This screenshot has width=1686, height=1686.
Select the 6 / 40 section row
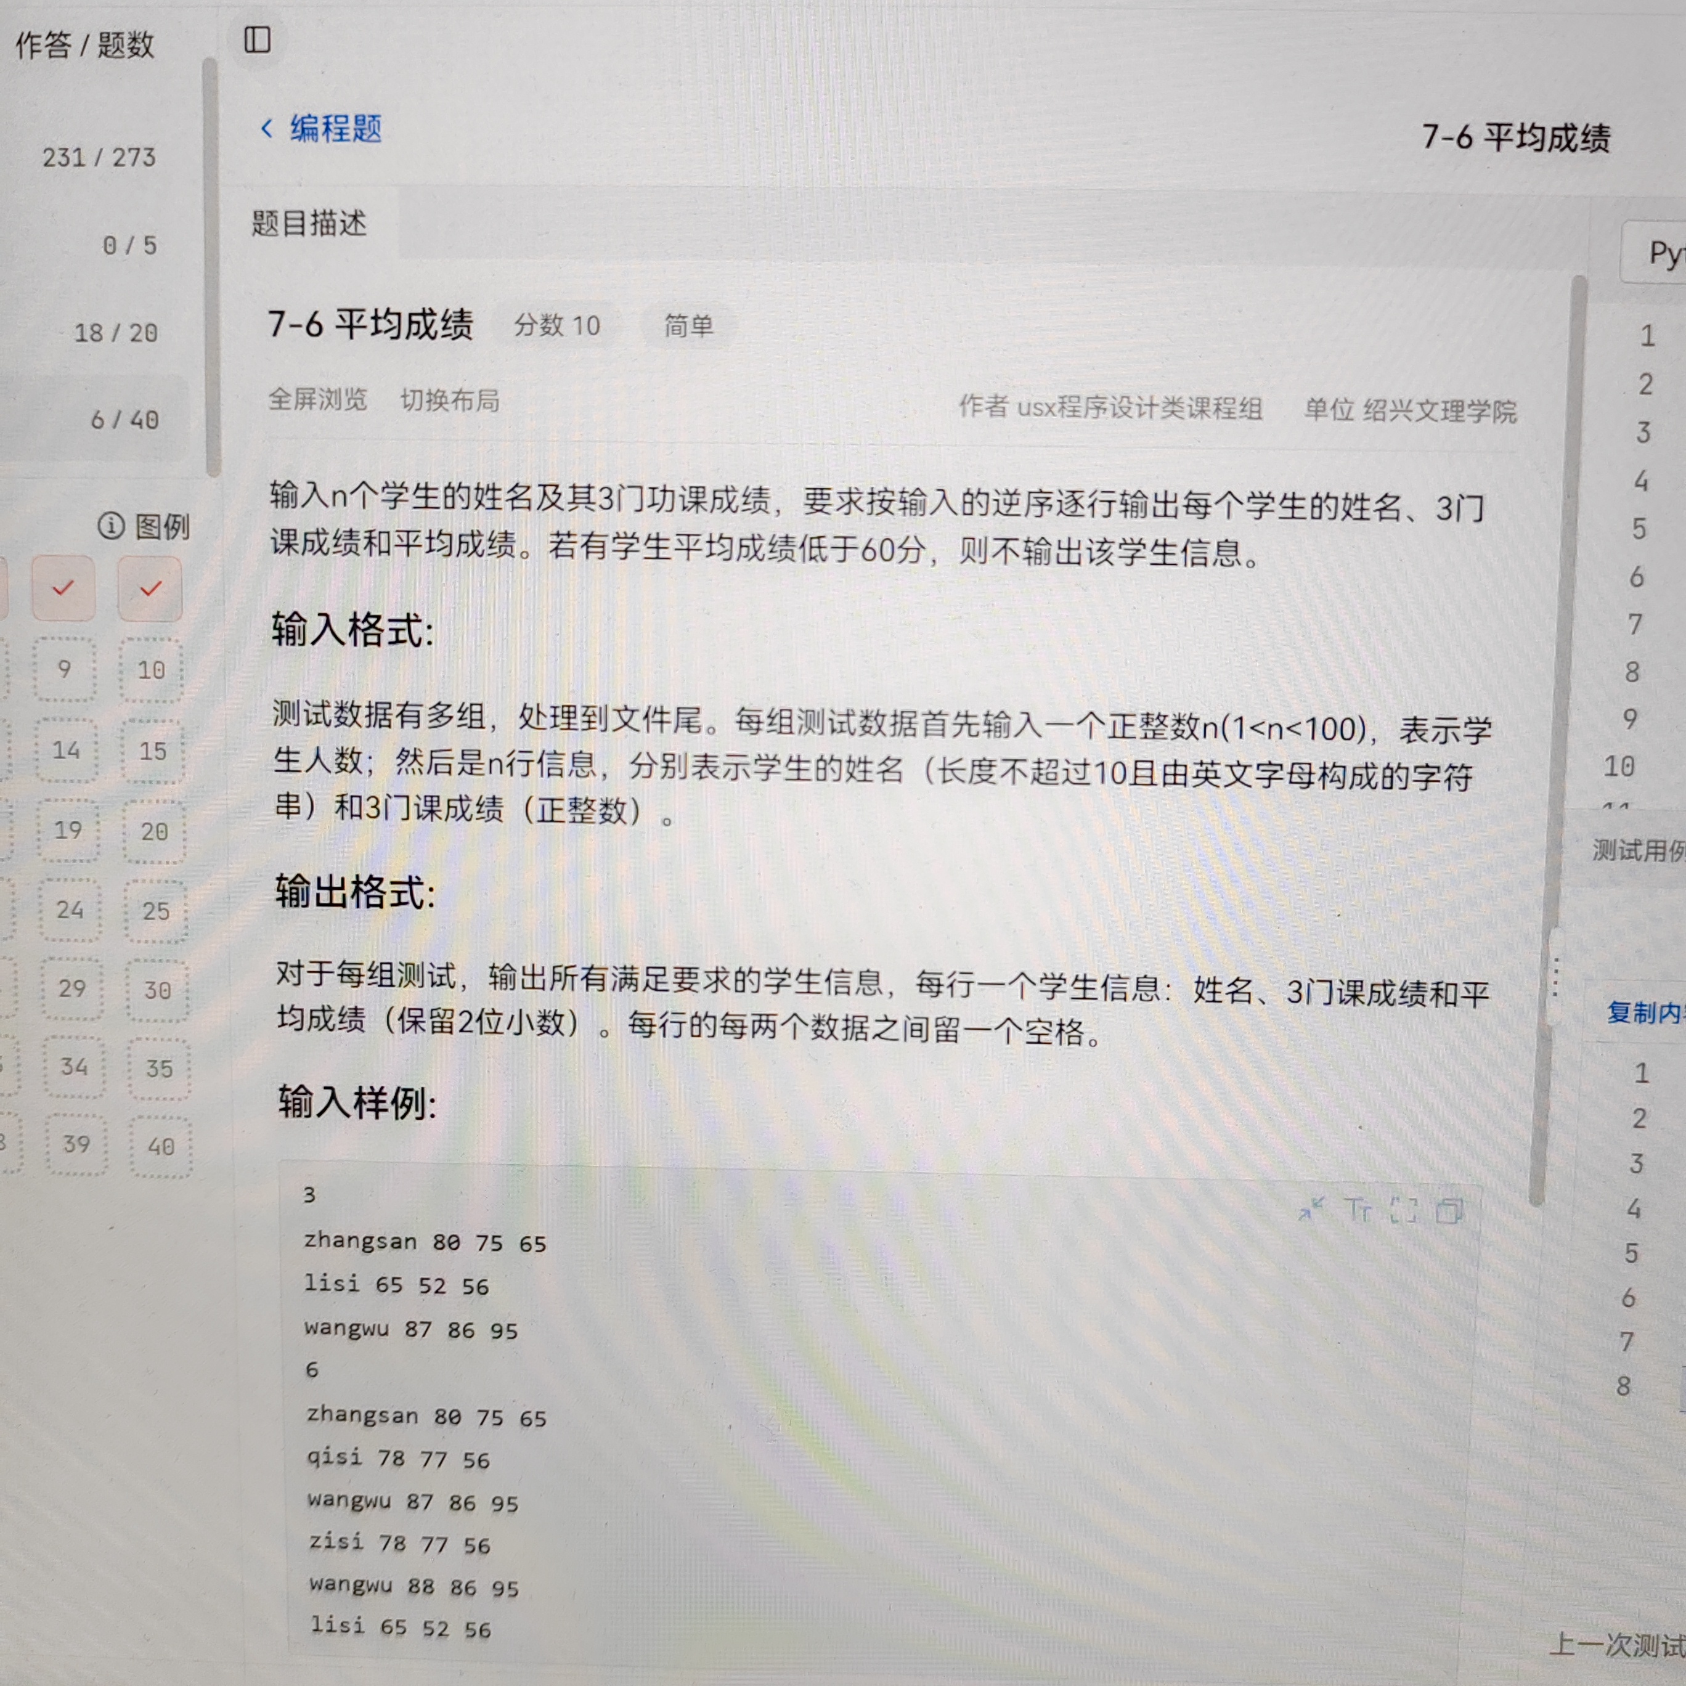[x=94, y=419]
